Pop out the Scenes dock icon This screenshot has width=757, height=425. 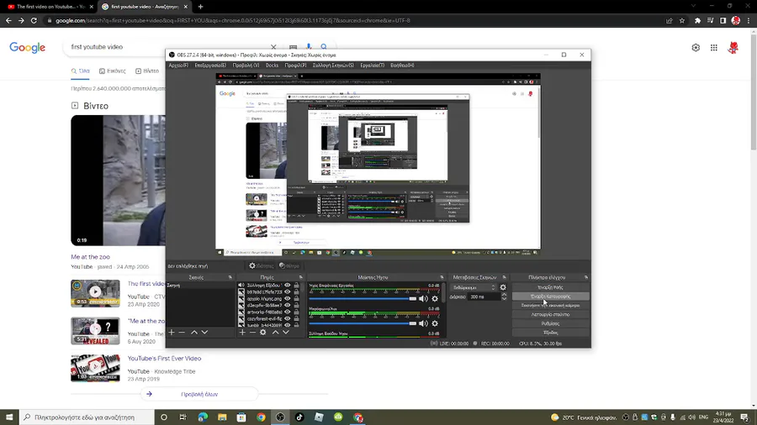click(x=230, y=277)
